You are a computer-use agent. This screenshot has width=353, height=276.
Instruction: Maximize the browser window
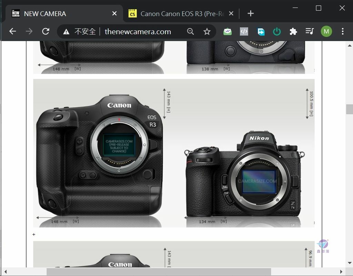click(319, 8)
